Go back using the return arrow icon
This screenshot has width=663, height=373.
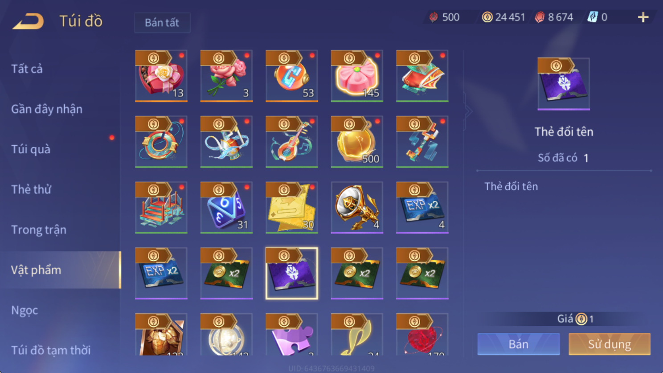[28, 21]
